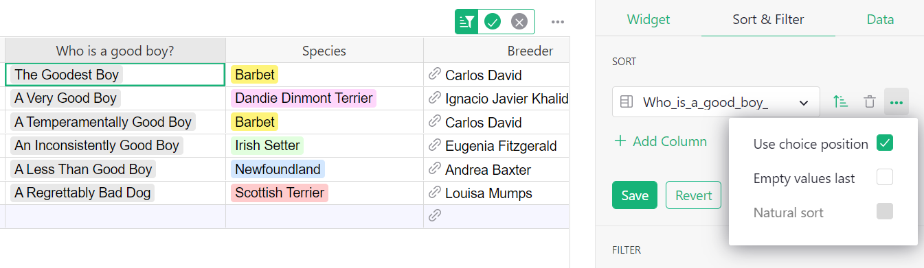Click the Revert button
Screen dimensions: 924x268
click(693, 195)
